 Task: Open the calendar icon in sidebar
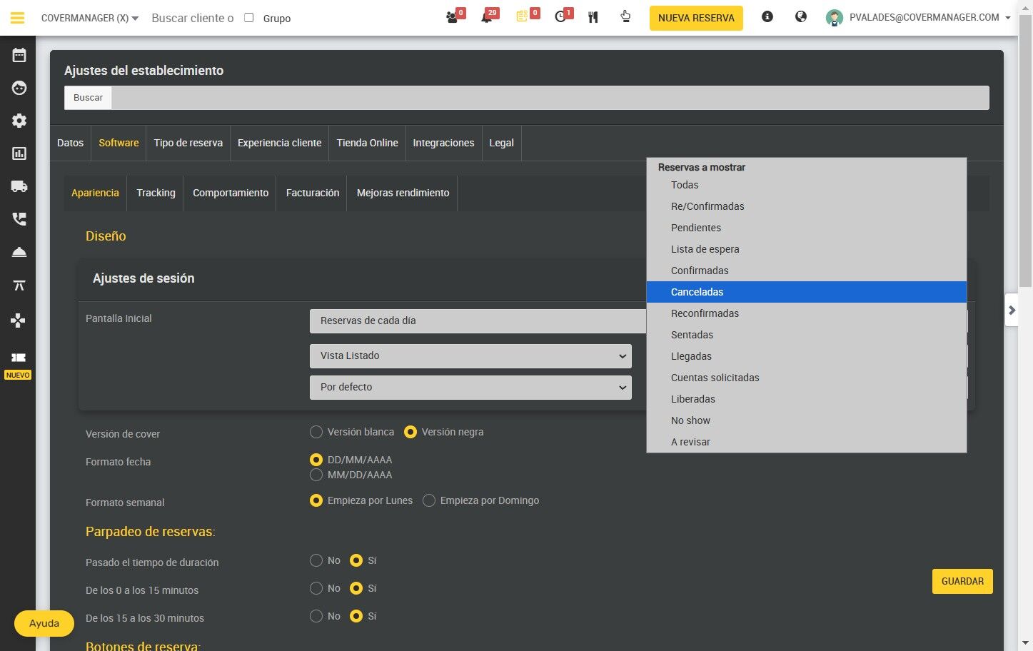pyautogui.click(x=19, y=55)
